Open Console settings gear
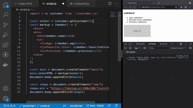The height and width of the screenshot is (108, 193). click(x=190, y=48)
